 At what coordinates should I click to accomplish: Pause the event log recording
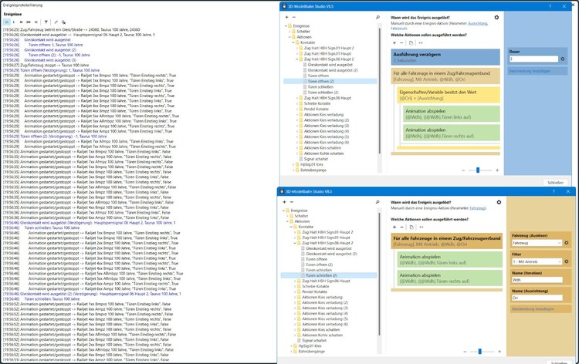7,22
